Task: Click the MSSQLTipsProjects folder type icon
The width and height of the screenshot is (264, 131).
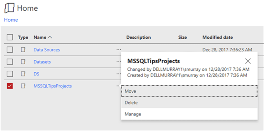Action: (23, 86)
